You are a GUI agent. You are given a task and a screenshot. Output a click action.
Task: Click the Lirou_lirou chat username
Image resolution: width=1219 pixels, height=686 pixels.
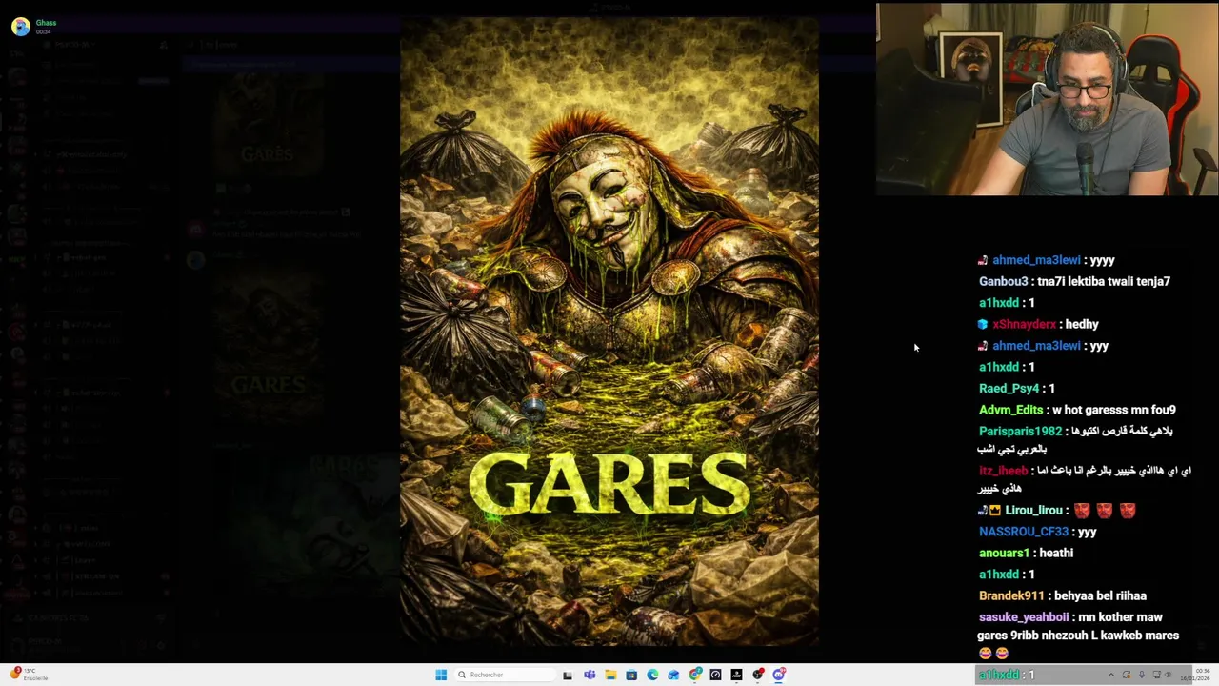(1033, 511)
